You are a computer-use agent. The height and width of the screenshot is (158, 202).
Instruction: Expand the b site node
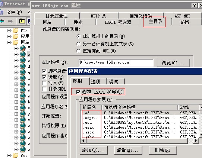(x=16, y=102)
